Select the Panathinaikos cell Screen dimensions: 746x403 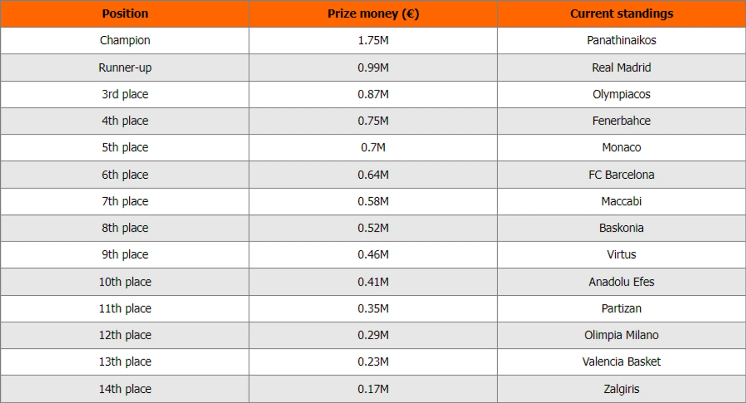point(621,40)
